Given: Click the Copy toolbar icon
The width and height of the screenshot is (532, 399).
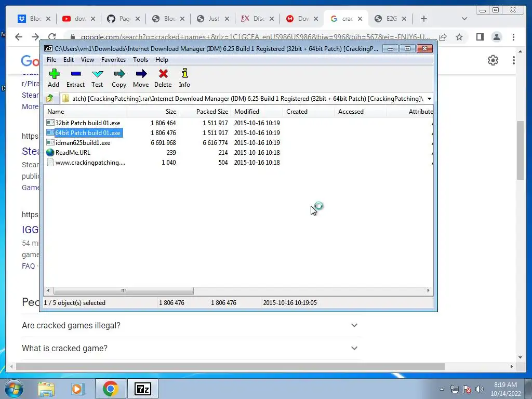Looking at the screenshot, I should pyautogui.click(x=119, y=78).
